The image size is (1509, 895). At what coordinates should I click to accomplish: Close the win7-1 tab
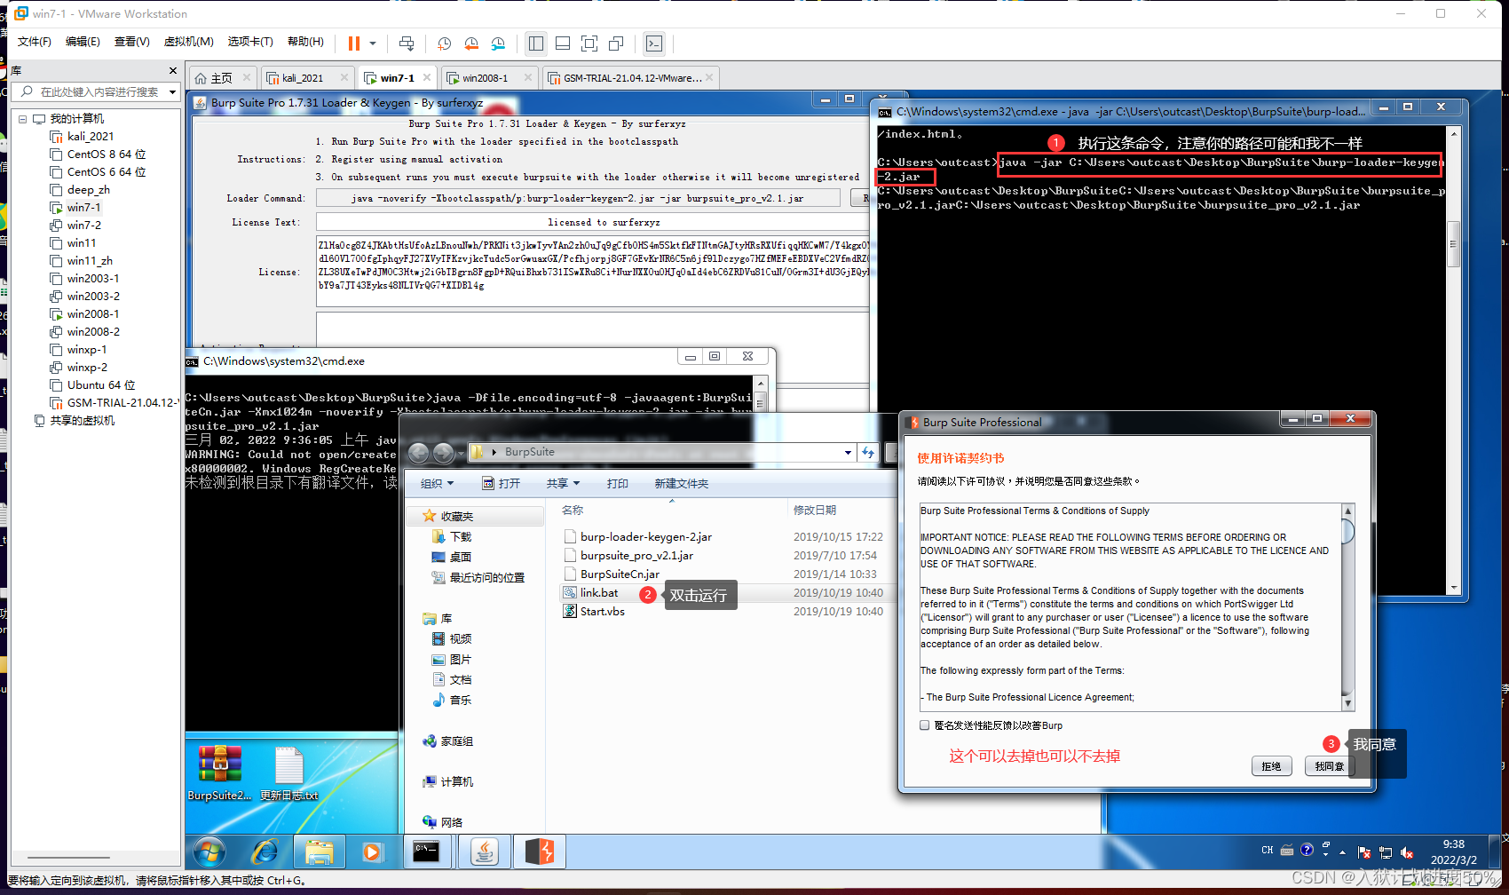(427, 77)
